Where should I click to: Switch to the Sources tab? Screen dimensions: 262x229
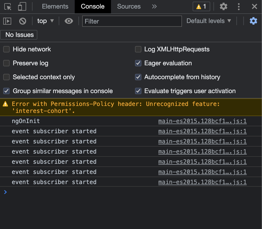[x=129, y=6]
